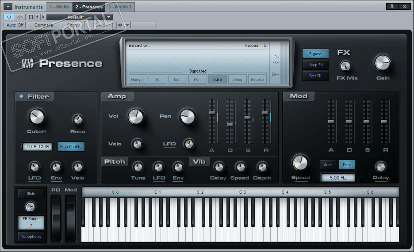Screen dimensions: 414x252
Task: Click the Amp LFO knob
Action: 188,144
